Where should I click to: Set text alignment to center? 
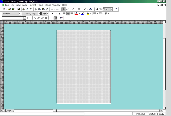68,14
